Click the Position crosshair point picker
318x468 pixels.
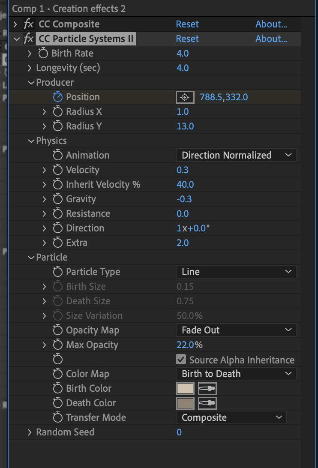pos(185,97)
